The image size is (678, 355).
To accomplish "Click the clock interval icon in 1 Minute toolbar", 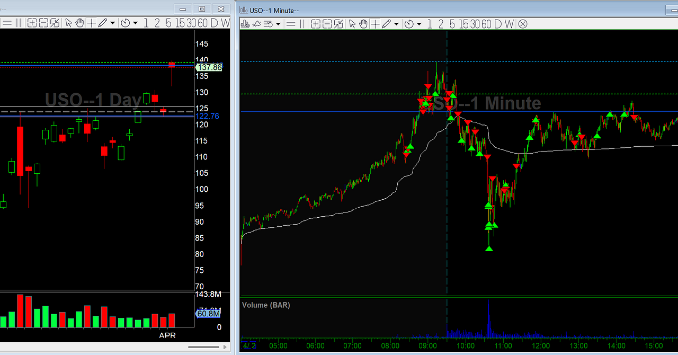I will click(x=409, y=24).
